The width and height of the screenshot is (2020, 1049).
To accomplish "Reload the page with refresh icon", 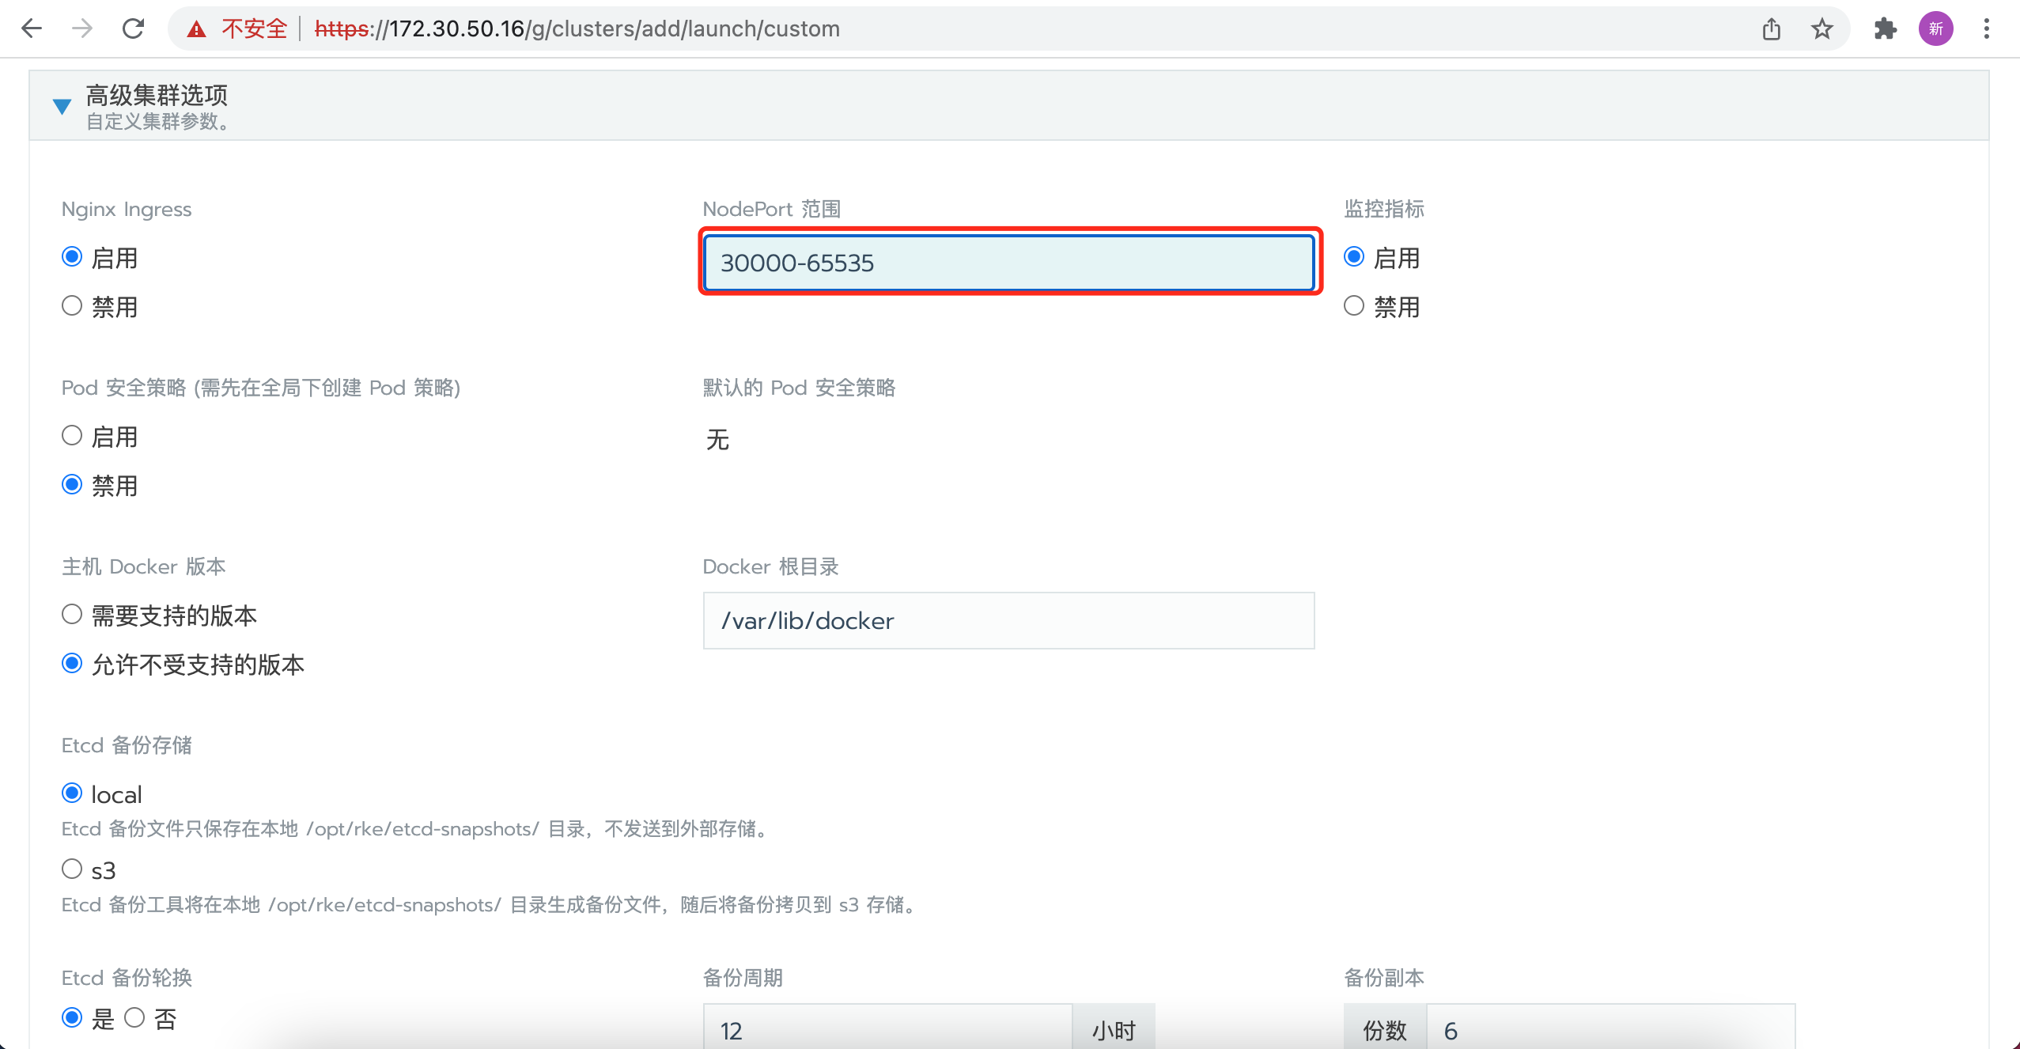I will point(133,29).
